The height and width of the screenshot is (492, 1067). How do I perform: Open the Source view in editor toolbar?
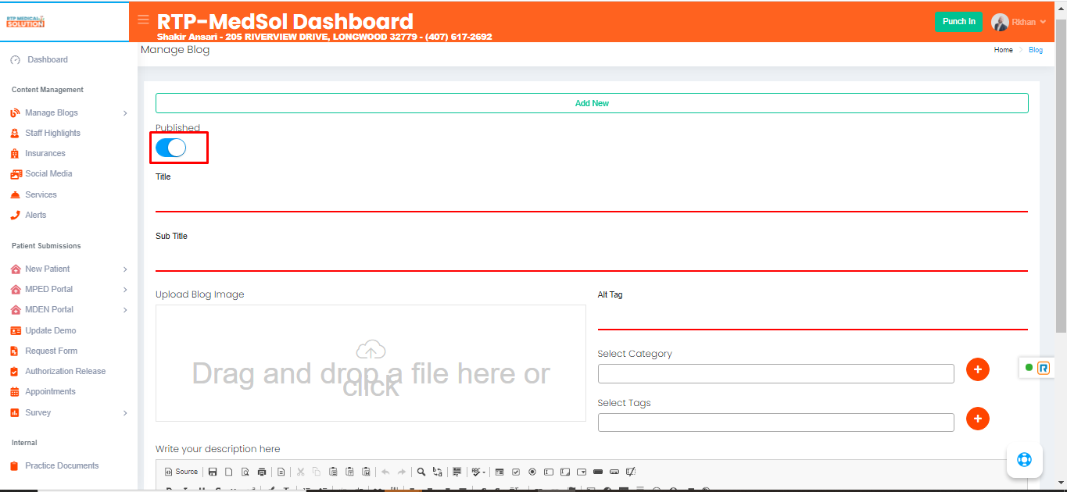(x=181, y=472)
